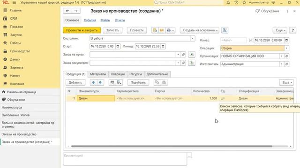Click the Обсуждение discussion button
Image resolution: width=300 pixels, height=168 pixels.
267,11
